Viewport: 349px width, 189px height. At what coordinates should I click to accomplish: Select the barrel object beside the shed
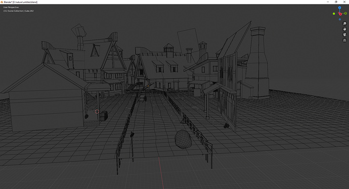tap(103, 116)
